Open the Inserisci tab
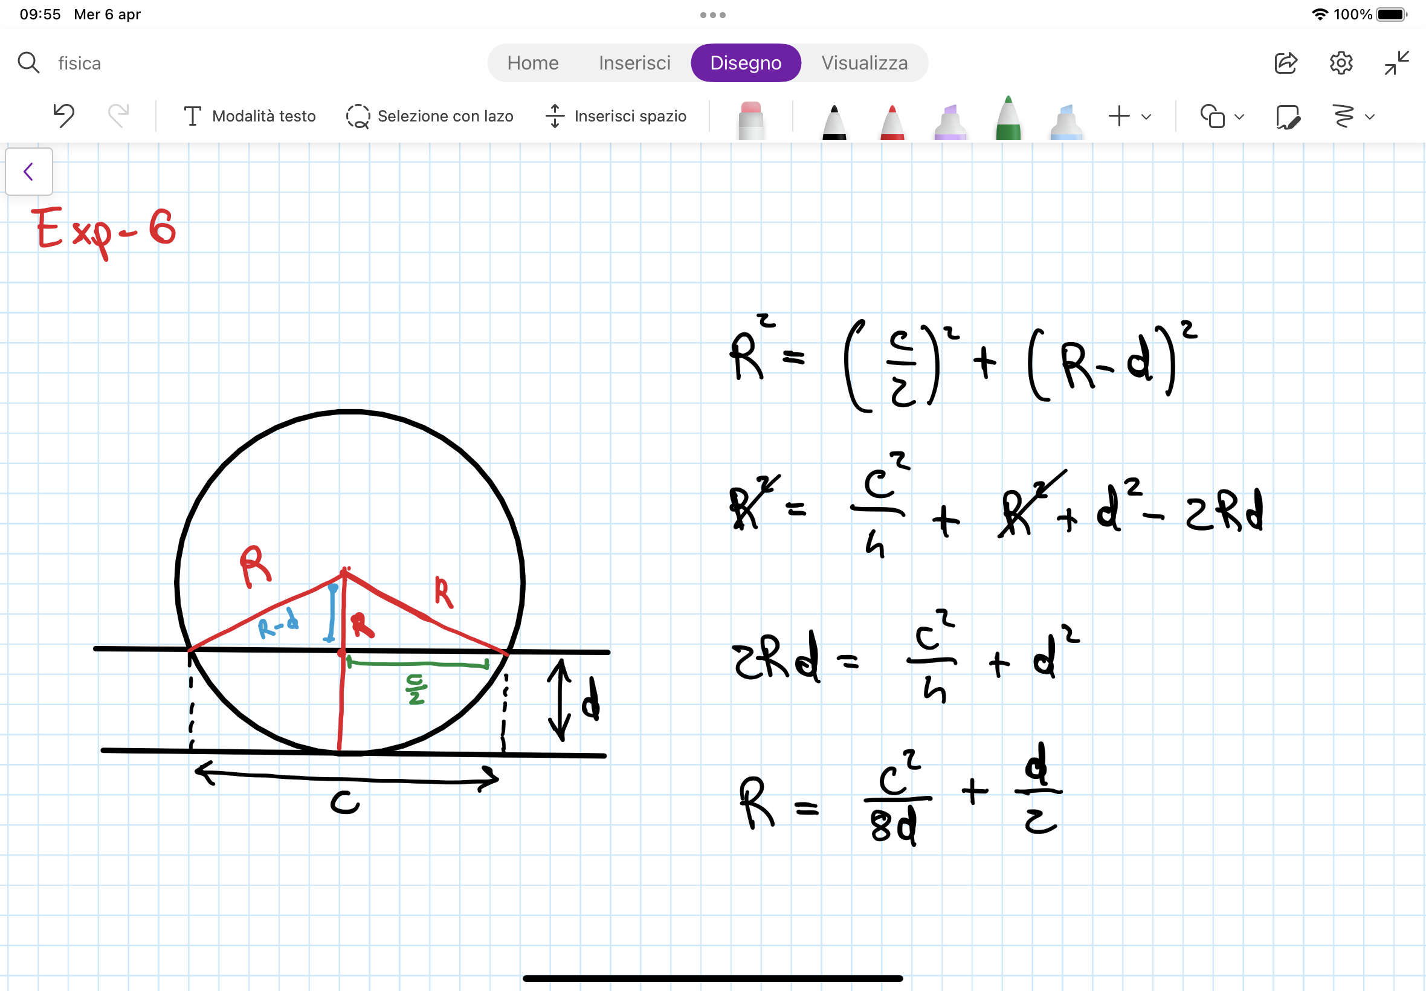The width and height of the screenshot is (1426, 991). pyautogui.click(x=634, y=63)
